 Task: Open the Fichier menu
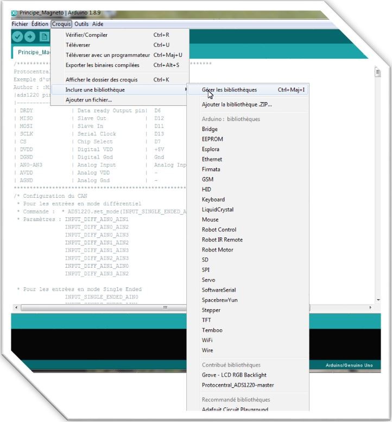point(20,24)
